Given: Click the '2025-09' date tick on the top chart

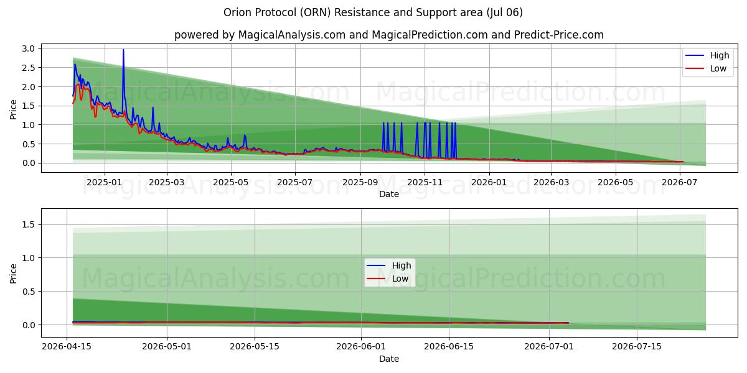Looking at the screenshot, I should point(360,182).
